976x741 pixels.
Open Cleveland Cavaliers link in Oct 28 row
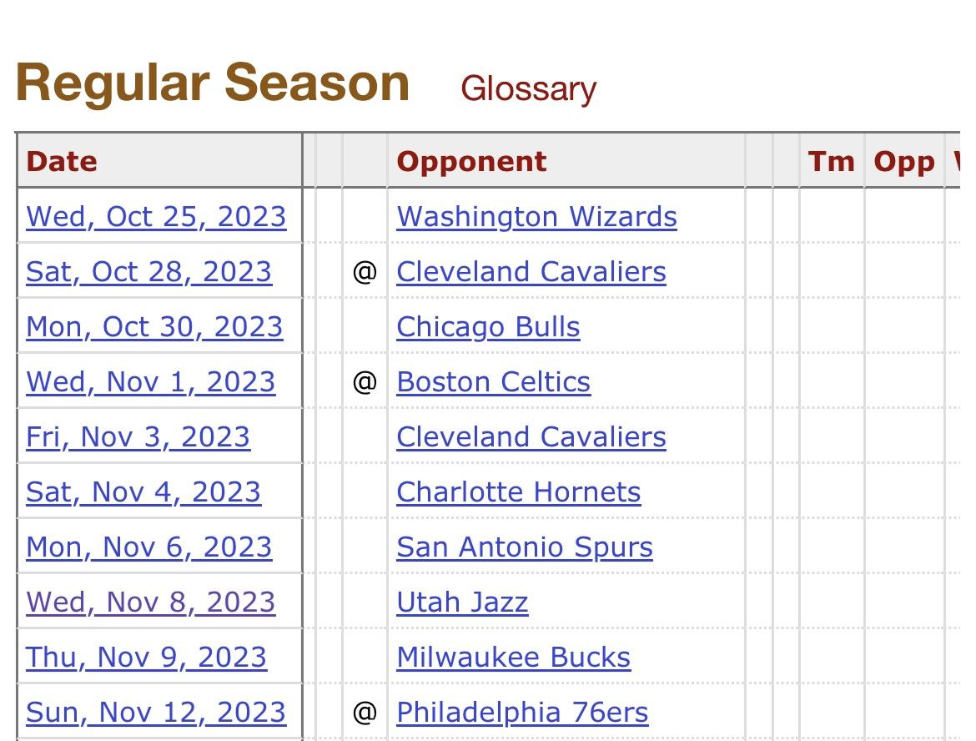coord(531,272)
